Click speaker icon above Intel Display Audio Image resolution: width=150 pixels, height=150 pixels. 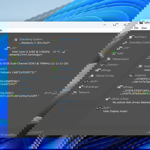[98, 108]
